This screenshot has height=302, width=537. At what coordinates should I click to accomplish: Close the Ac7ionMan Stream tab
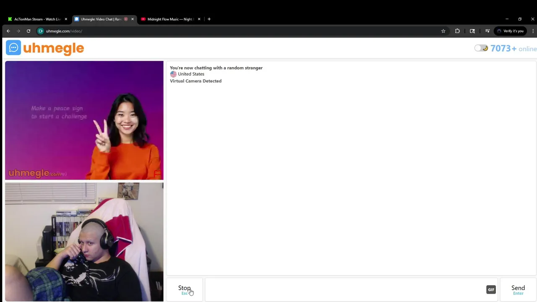[x=66, y=19]
